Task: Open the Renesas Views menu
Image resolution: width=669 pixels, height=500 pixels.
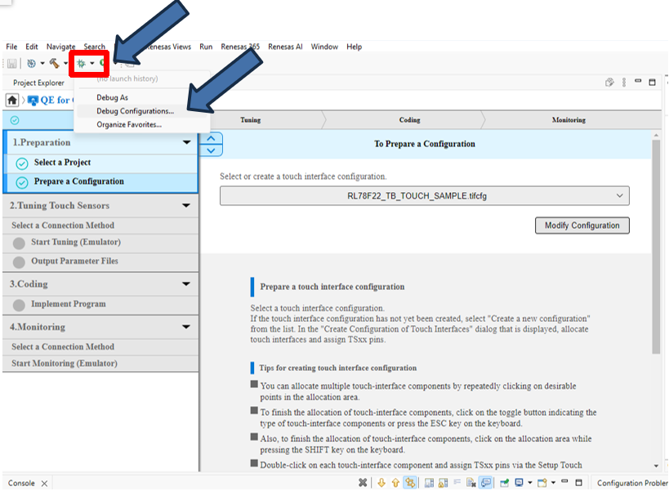Action: (168, 47)
